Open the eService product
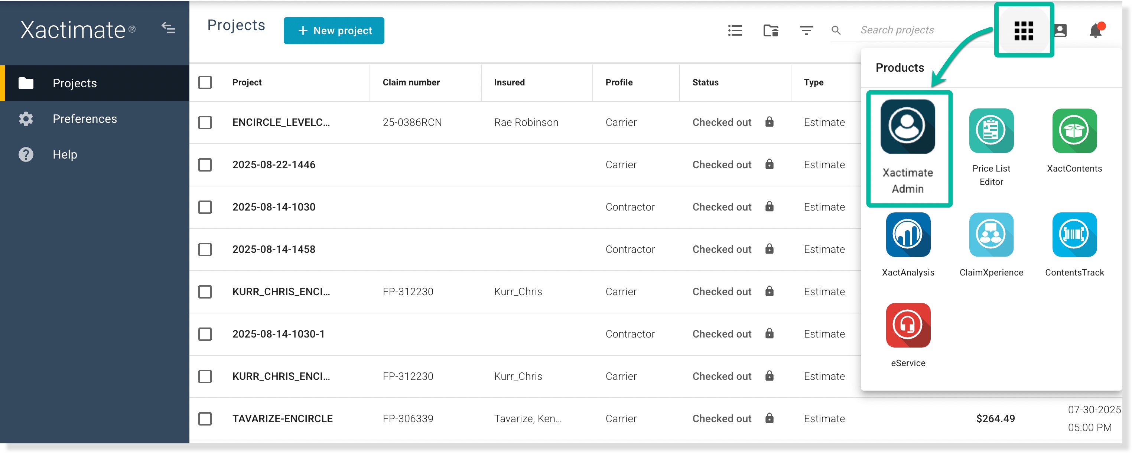 pos(907,325)
